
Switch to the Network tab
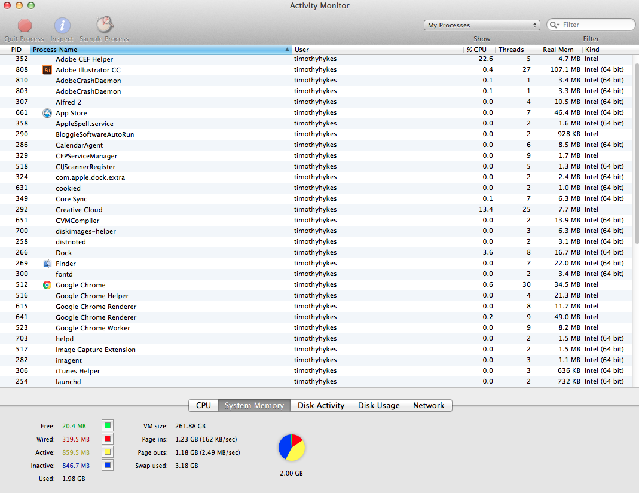click(429, 405)
